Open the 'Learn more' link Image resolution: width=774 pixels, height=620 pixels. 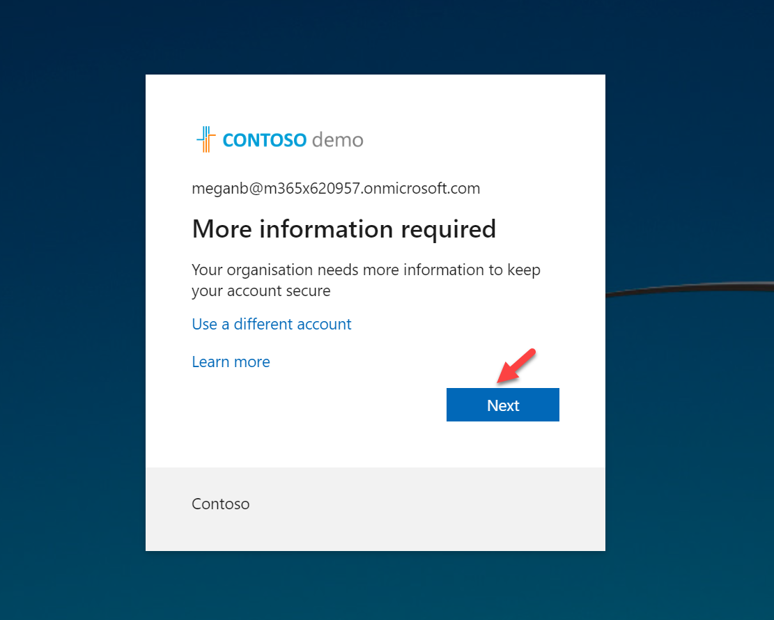click(x=231, y=362)
